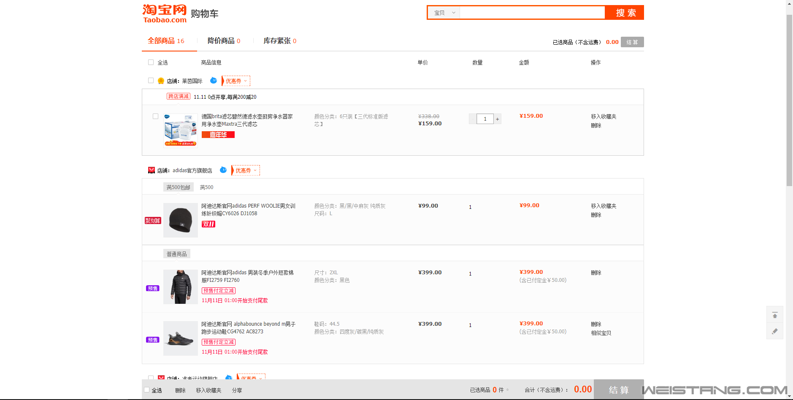Switch to 库存紧张 tab
The image size is (793, 400).
click(280, 41)
